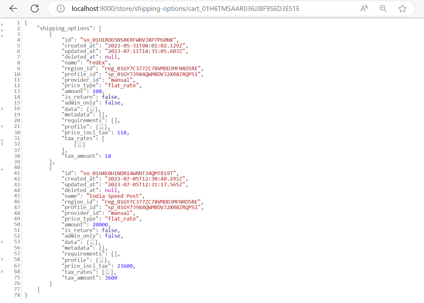The width and height of the screenshot is (424, 303).
Task: Expand the FedEx option's profile object
Action: [x=101, y=126]
